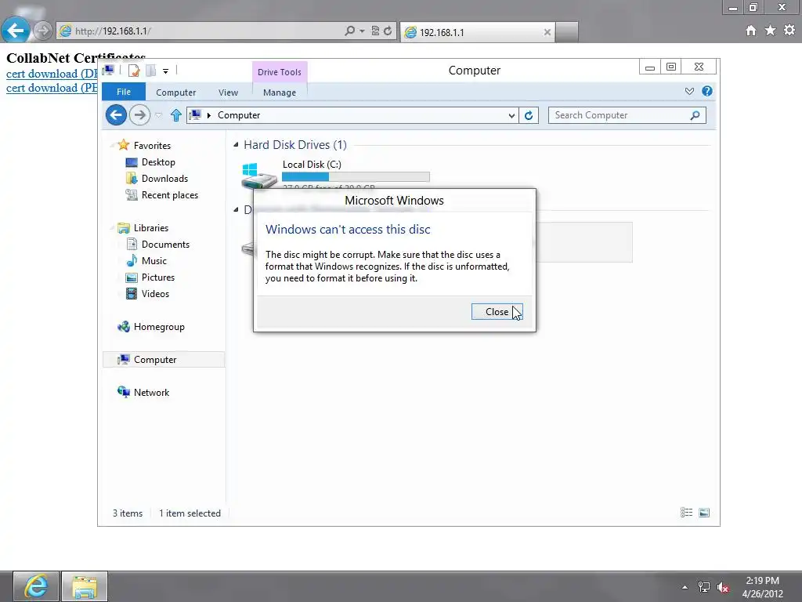
Task: Open IE tools gear icon
Action: 789,31
